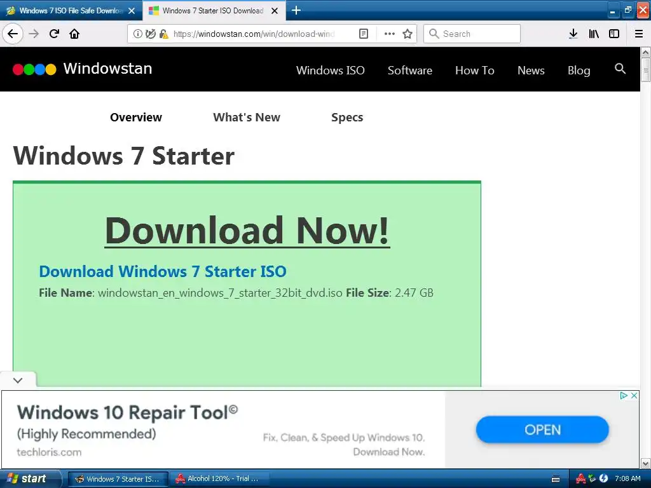Open the Downloads arrow icon
The image size is (651, 488).
(x=573, y=34)
